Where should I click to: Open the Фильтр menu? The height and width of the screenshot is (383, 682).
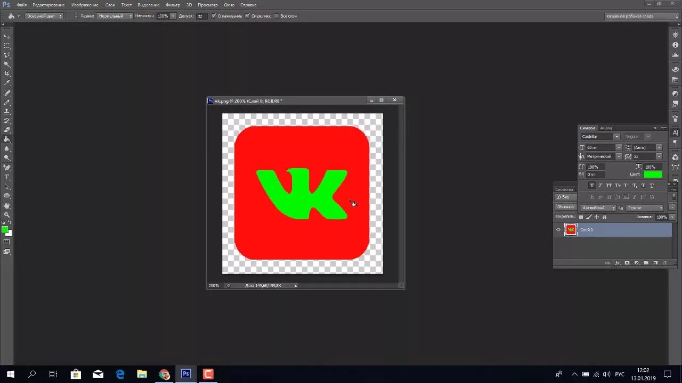pos(173,5)
